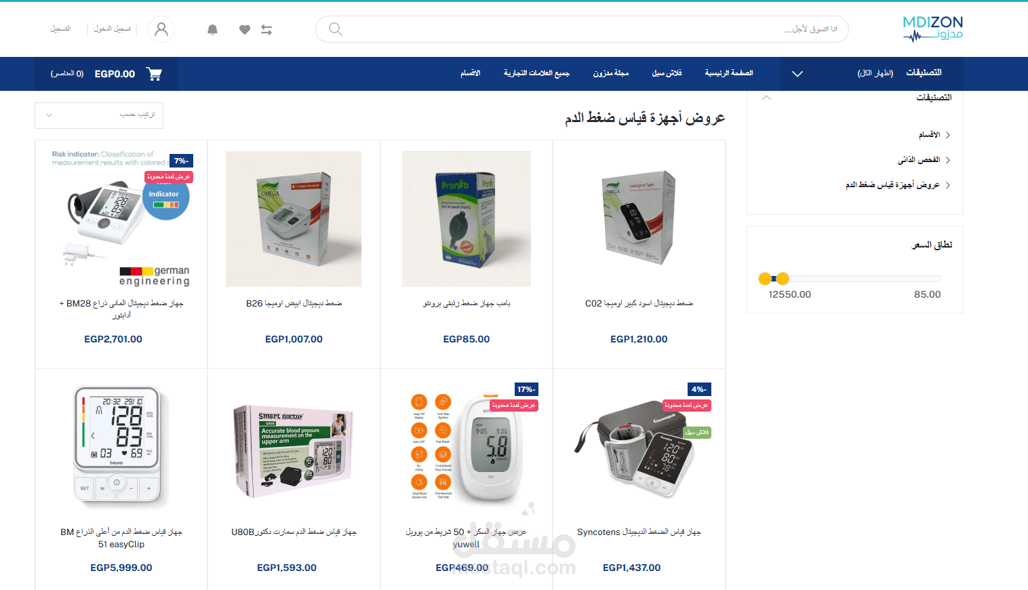This screenshot has height=590, width=1028.
Task: Go to الصفحة الرئيسية in the navigation bar
Action: coord(729,73)
